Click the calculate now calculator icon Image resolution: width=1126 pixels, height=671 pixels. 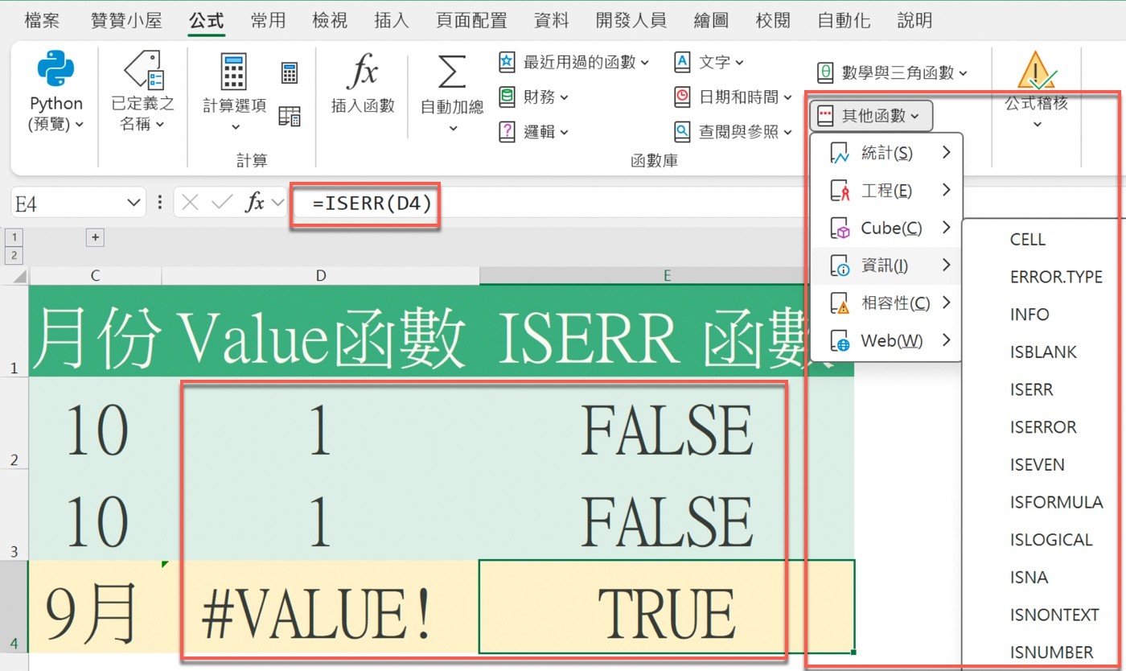point(290,73)
